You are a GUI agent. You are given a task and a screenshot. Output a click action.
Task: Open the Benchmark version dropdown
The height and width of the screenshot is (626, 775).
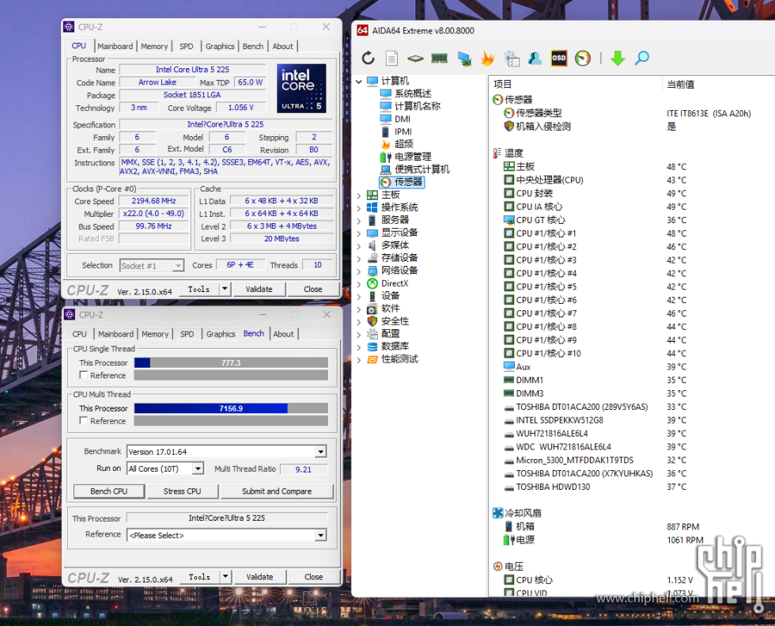pos(320,452)
